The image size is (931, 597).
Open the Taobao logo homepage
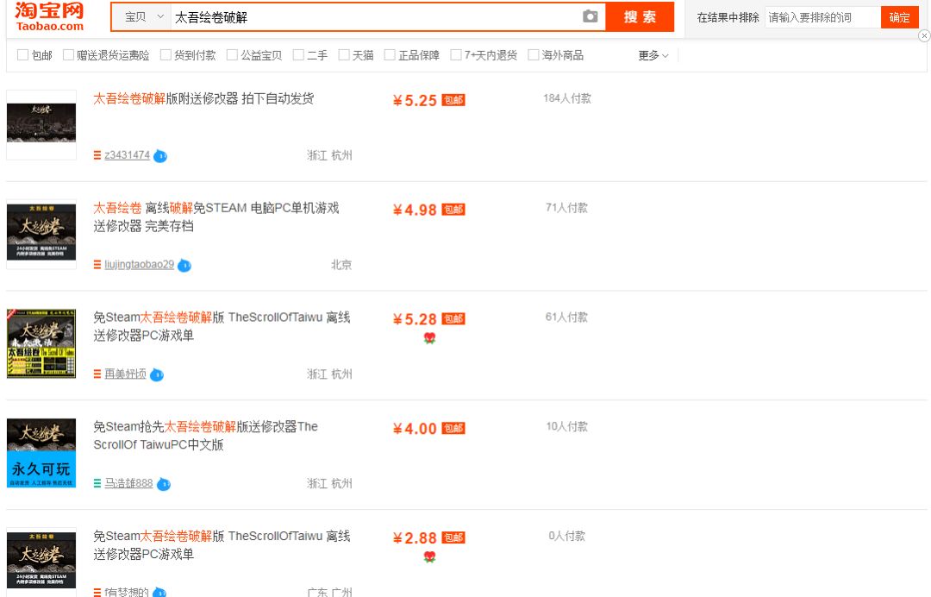tap(49, 16)
